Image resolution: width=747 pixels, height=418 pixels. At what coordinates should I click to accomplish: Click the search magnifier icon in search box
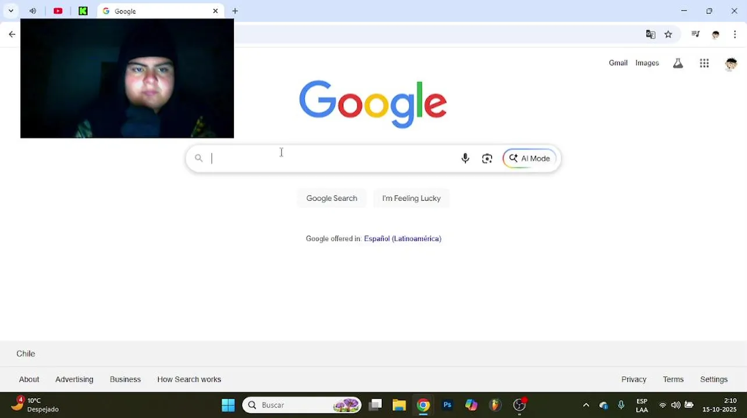(x=198, y=158)
